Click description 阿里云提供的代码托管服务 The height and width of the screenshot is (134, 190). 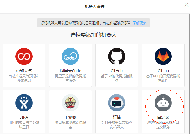click(x=70, y=78)
